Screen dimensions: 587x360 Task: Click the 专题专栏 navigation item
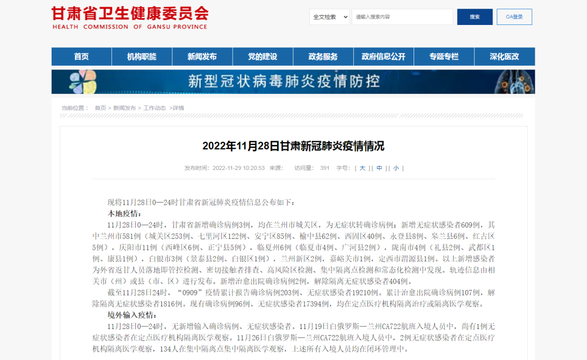[x=444, y=56]
